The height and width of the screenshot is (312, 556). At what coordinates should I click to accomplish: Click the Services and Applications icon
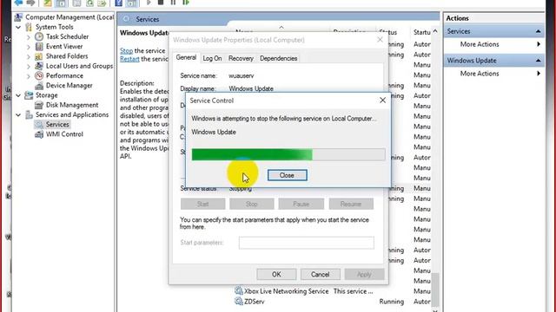[x=29, y=114]
